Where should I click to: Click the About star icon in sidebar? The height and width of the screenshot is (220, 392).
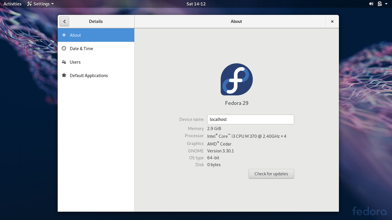[64, 35]
